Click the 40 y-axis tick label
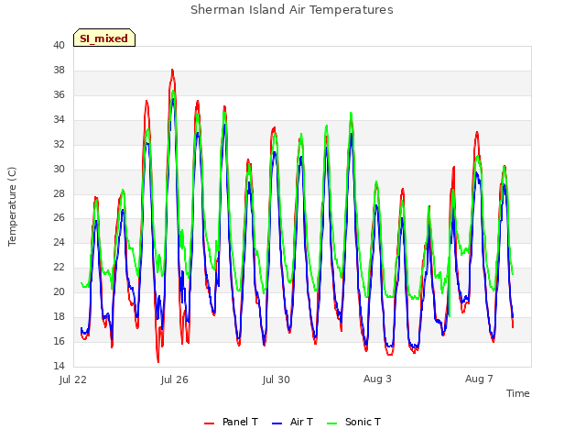The image size is (586, 440). (59, 45)
